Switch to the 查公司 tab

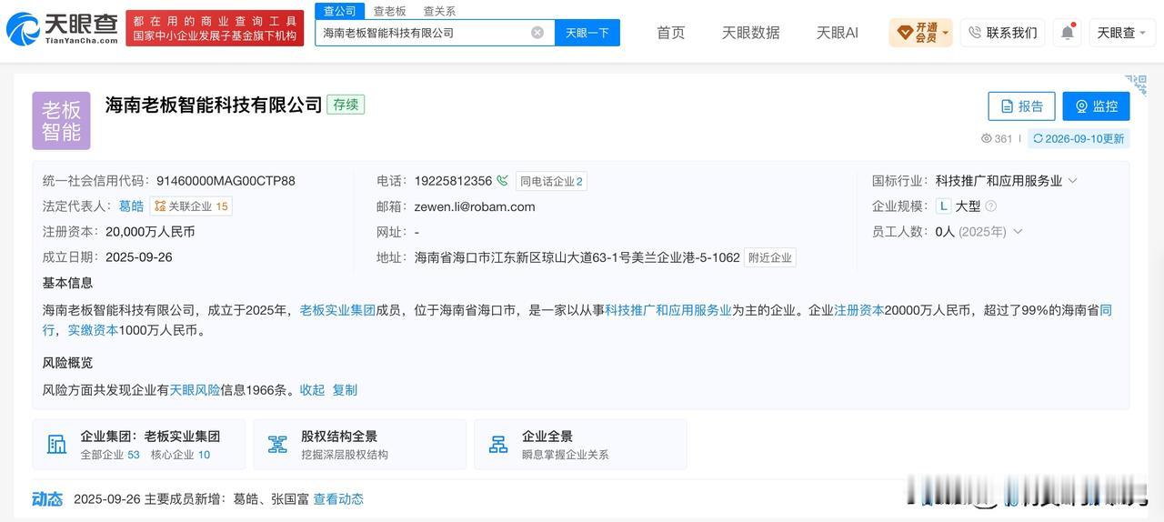tap(340, 11)
